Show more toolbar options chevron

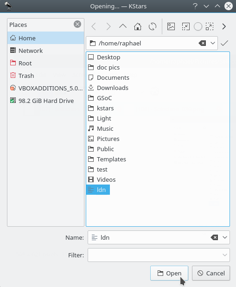click(x=224, y=26)
